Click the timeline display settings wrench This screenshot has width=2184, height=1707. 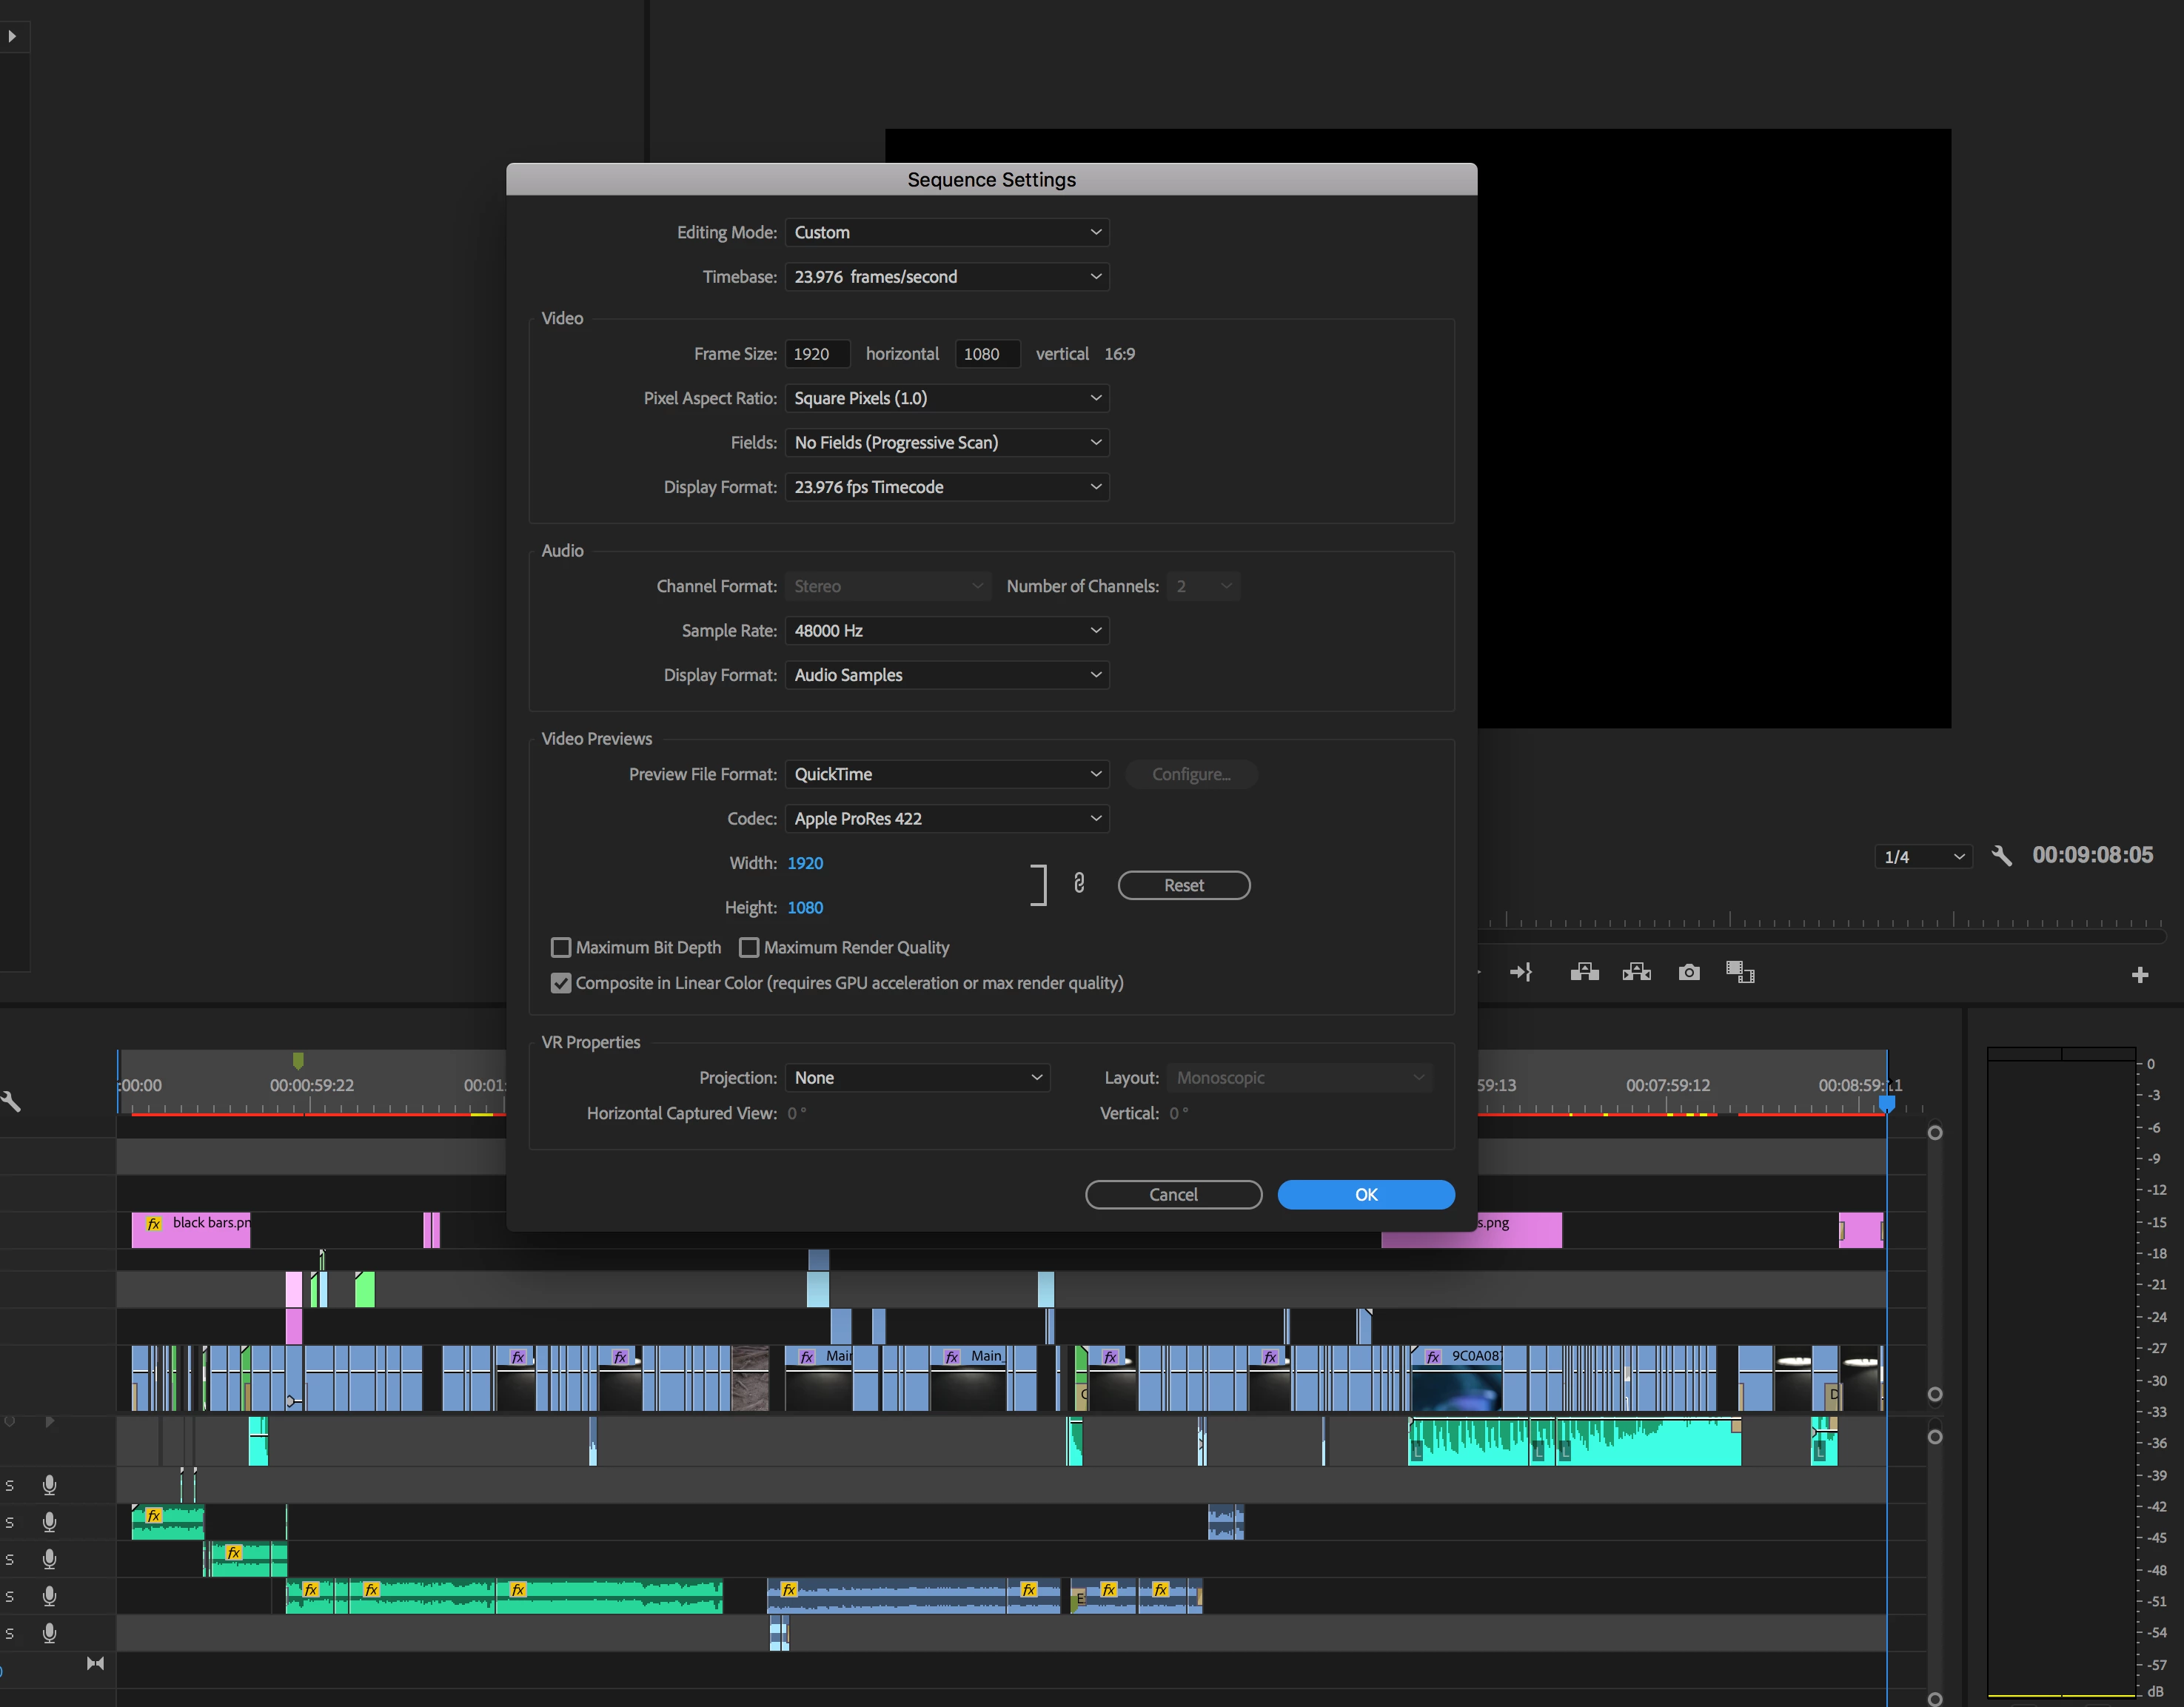click(11, 1102)
